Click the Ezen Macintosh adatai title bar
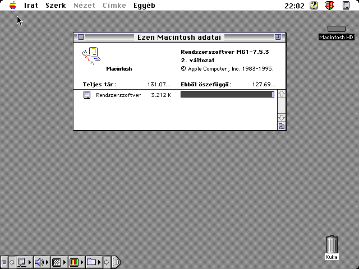This screenshot has width=359, height=269. point(179,37)
